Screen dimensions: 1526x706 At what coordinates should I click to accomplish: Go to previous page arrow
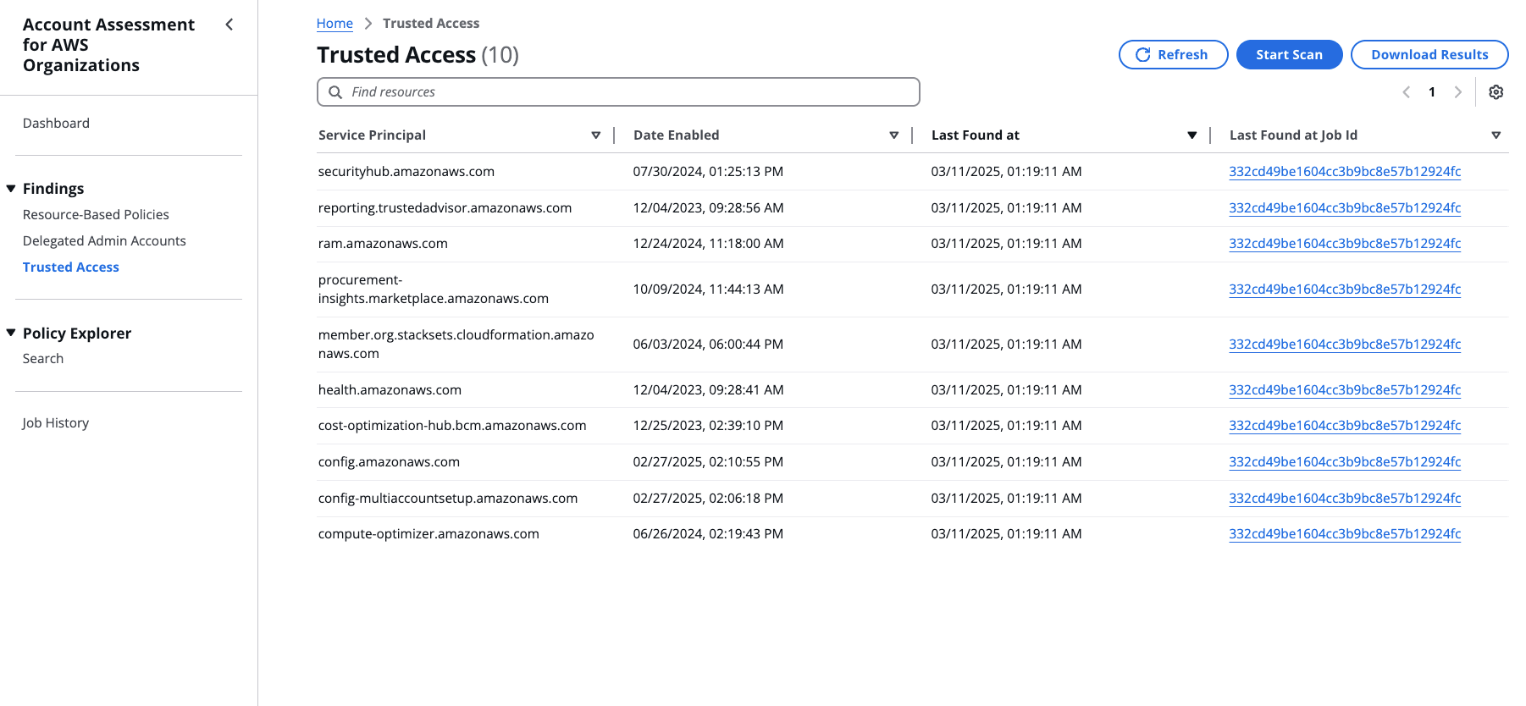tap(1407, 92)
